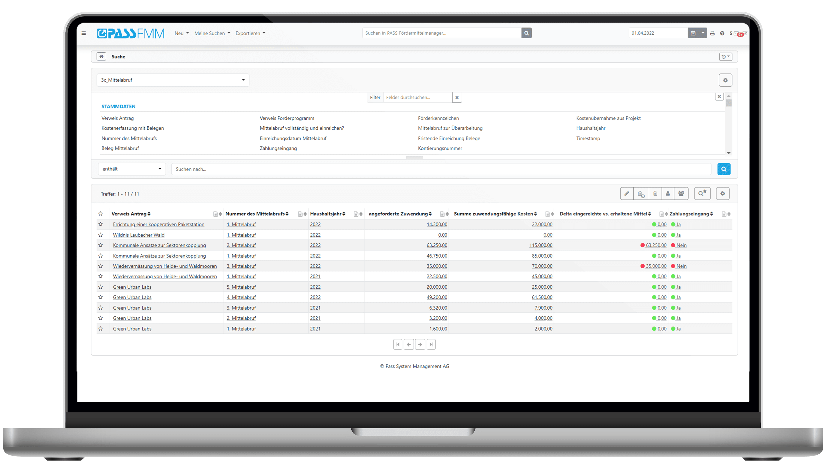Sort by Verweis Antrag column
The width and height of the screenshot is (829, 470).
click(131, 214)
